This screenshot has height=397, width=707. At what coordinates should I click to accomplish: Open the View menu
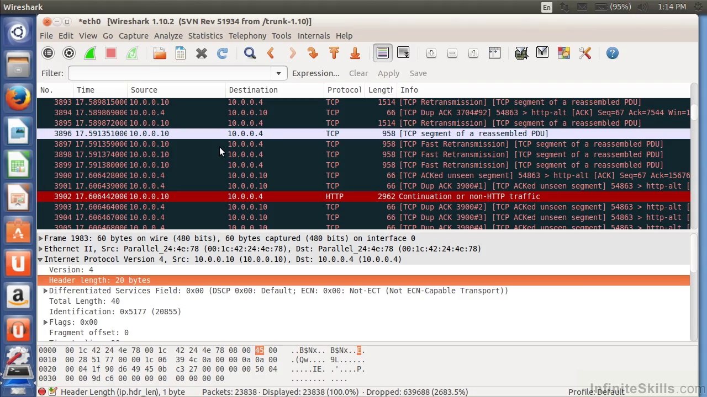click(x=88, y=36)
